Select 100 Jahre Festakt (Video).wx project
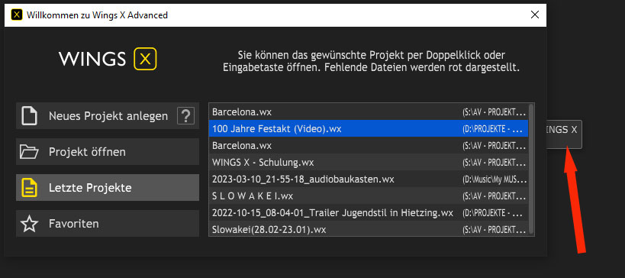625x278 pixels. coord(369,128)
